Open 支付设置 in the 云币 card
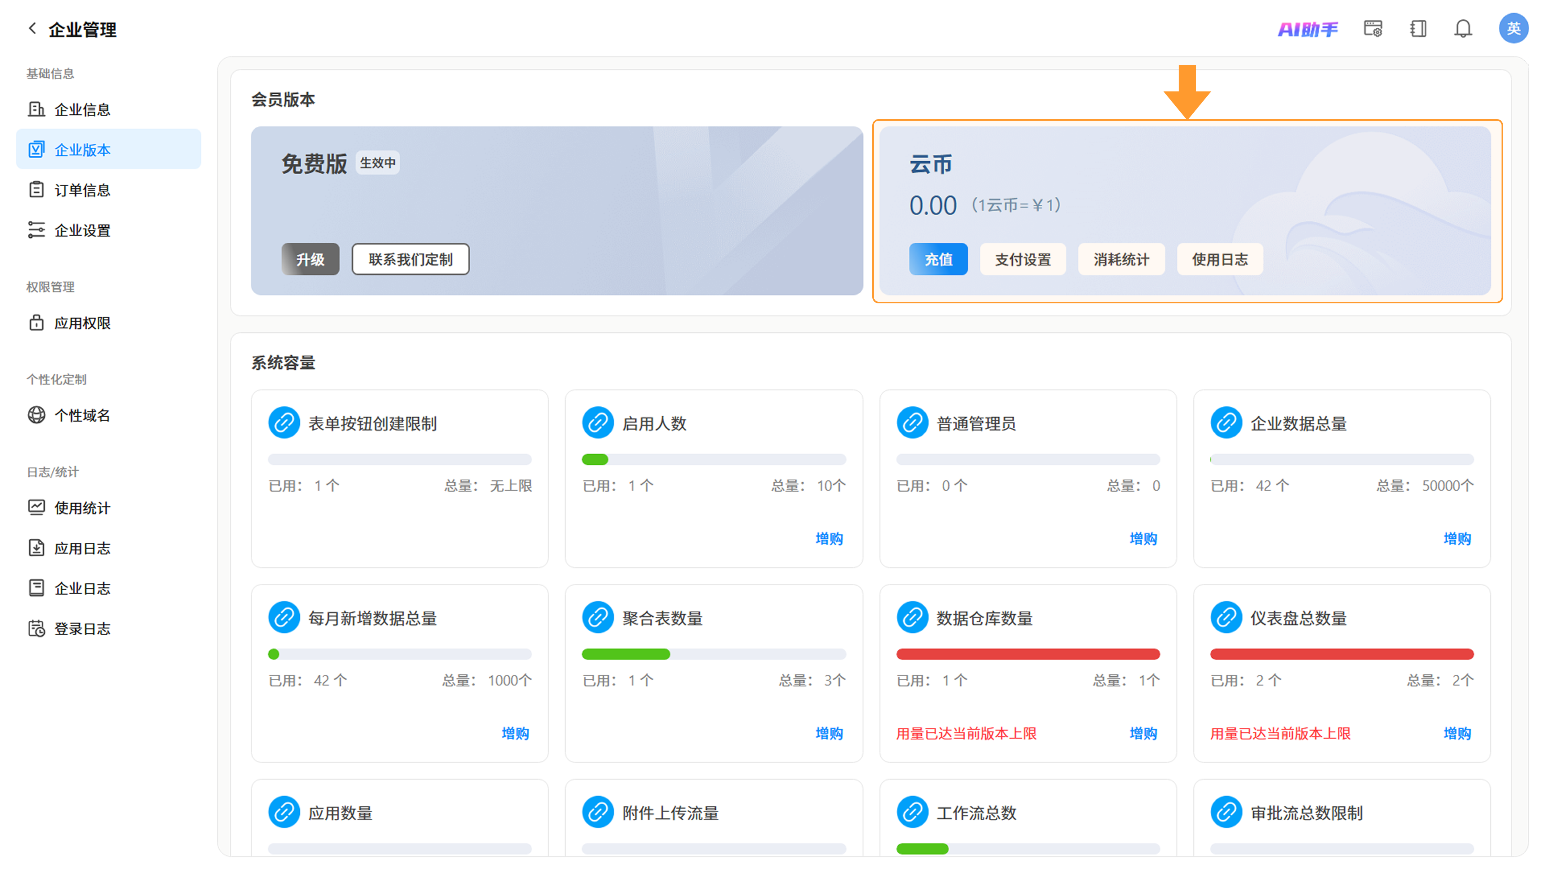 point(1023,259)
